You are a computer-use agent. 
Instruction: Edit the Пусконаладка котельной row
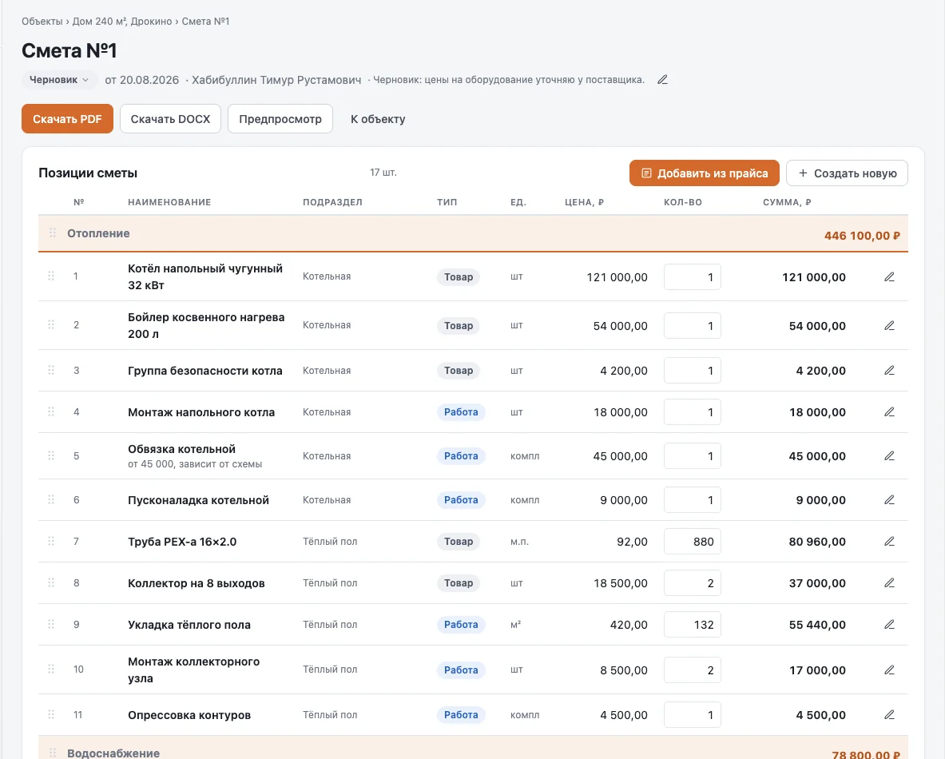coord(889,500)
